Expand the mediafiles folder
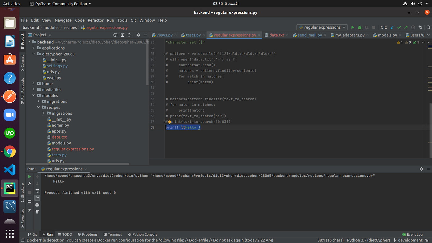Image resolution: width=432 pixels, height=243 pixels. click(x=34, y=90)
